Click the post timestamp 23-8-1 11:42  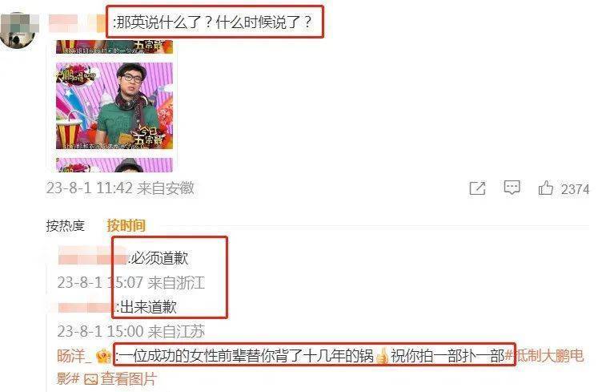point(89,188)
